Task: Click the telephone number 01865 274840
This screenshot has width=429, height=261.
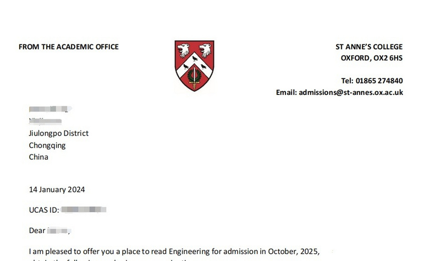Action: click(x=379, y=81)
